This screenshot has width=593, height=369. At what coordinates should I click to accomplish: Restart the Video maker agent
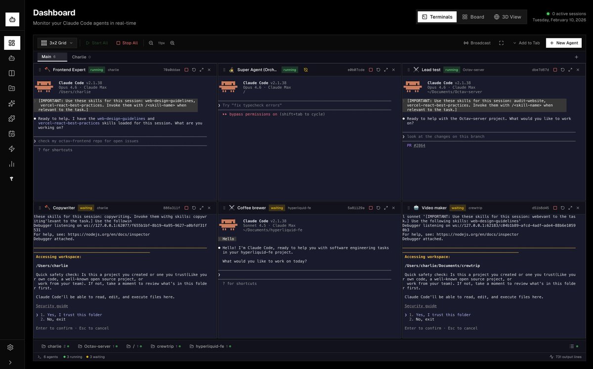[x=562, y=208]
